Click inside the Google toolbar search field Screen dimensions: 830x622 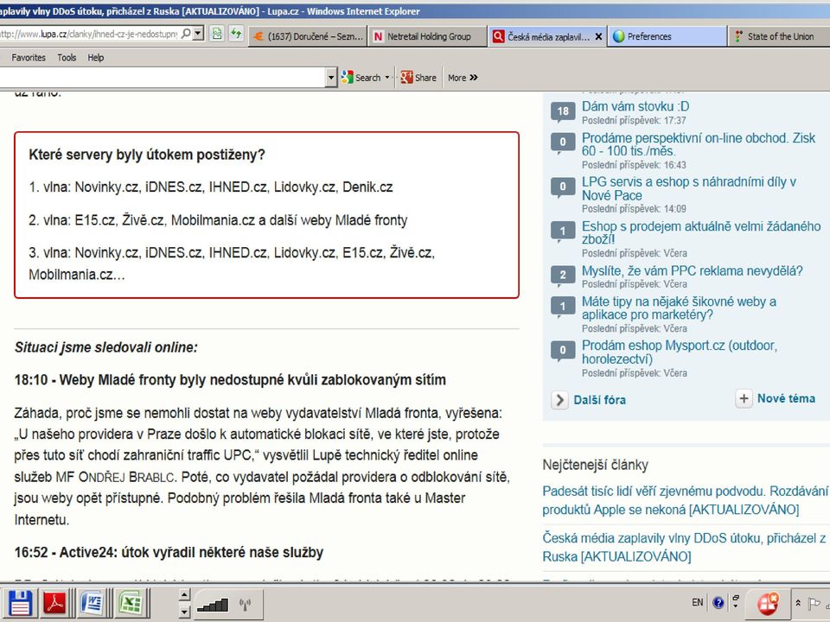click(162, 78)
